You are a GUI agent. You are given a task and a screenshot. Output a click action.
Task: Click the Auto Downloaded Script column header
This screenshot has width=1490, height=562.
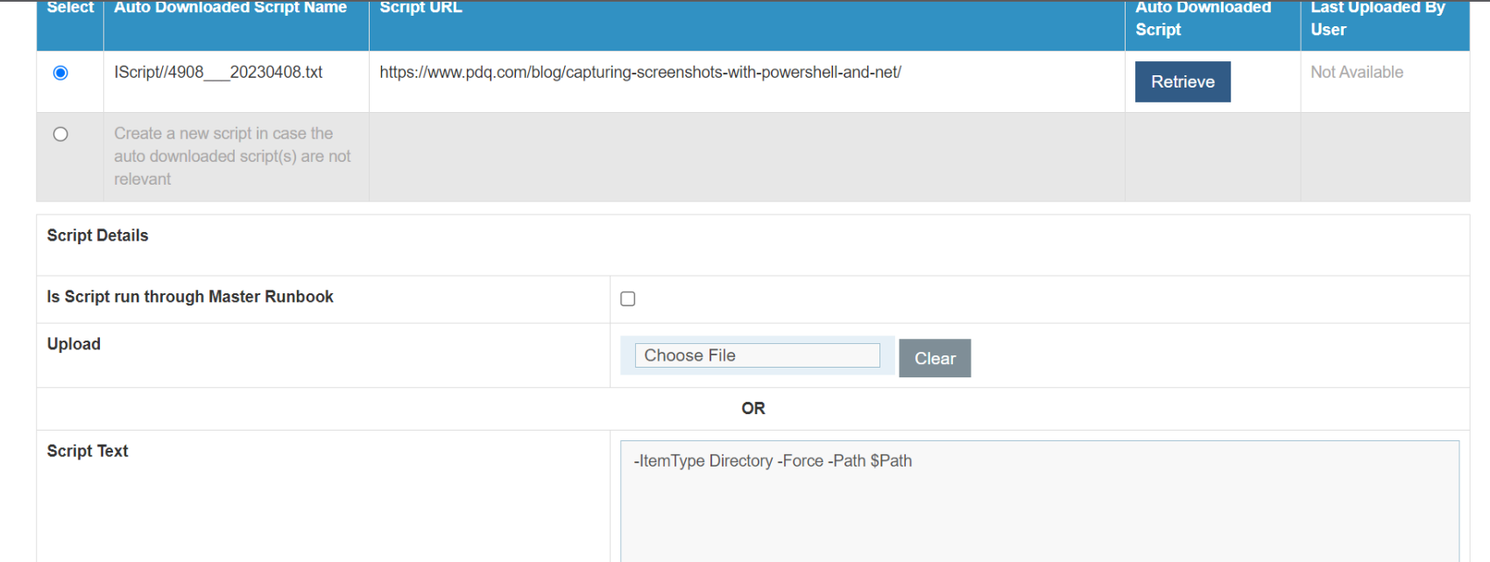[x=1203, y=18]
